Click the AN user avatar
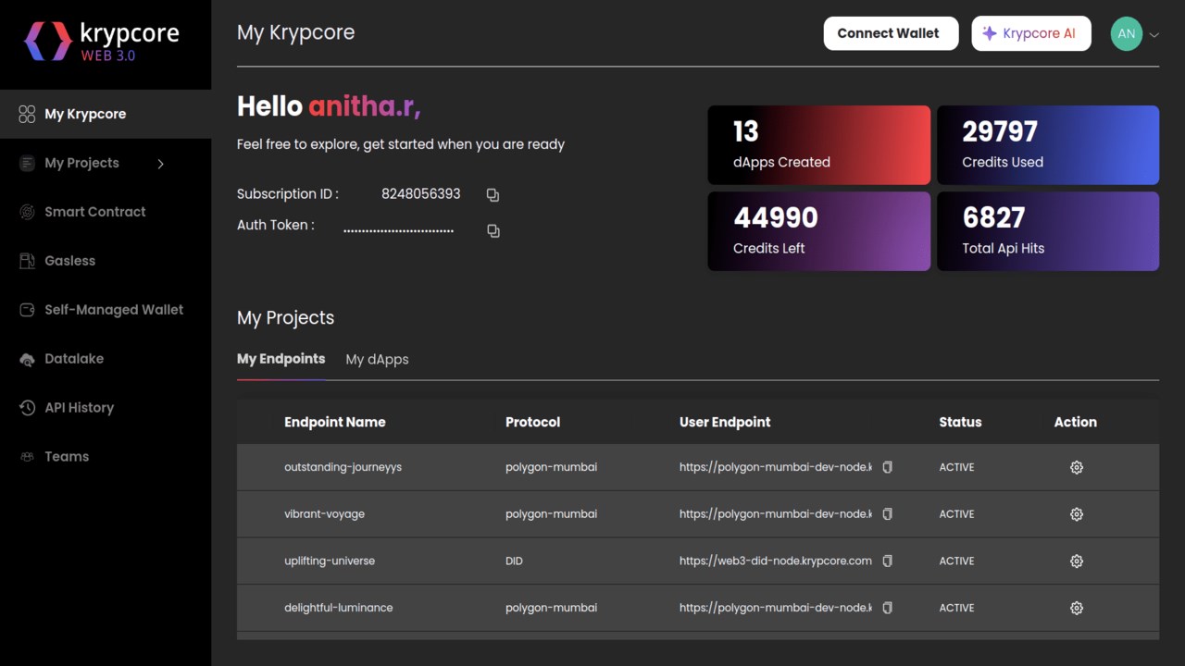 (1126, 34)
